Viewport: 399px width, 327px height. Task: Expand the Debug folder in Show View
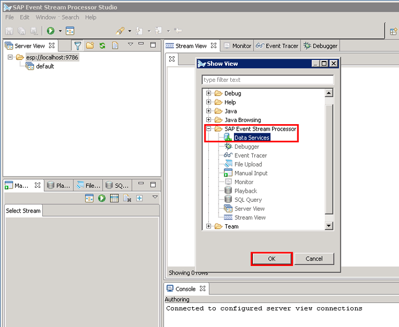(x=209, y=94)
